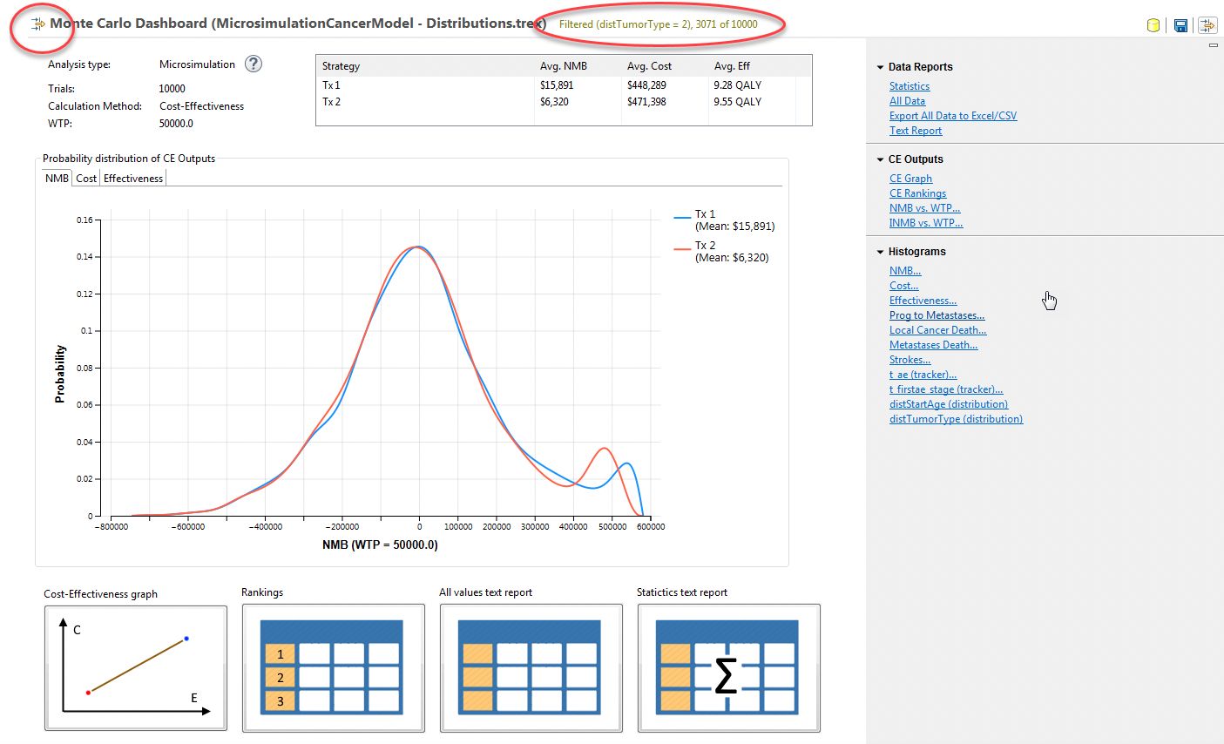Open the Cost histogram link
Viewport: 1224px width, 744px height.
click(903, 286)
